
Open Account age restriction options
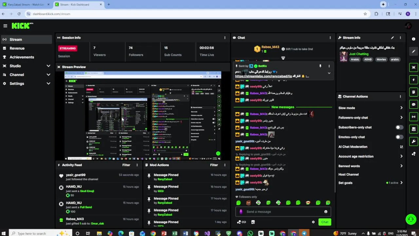371,156
